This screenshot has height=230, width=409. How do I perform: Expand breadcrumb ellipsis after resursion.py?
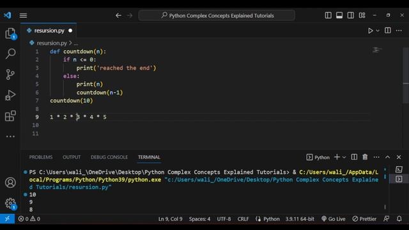(x=76, y=43)
